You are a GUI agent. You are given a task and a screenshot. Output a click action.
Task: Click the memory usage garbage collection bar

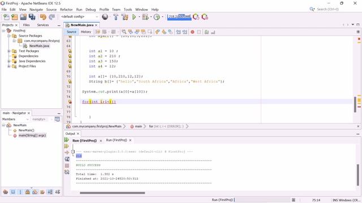point(179,17)
